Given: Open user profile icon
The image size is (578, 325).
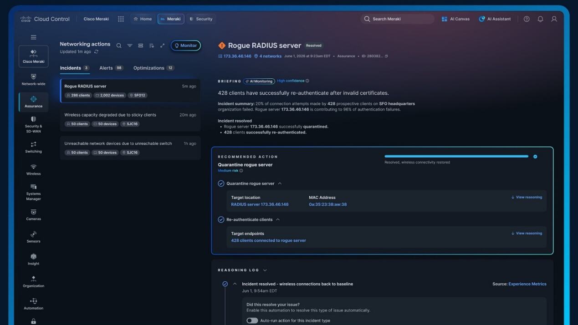Looking at the screenshot, I should 554,19.
